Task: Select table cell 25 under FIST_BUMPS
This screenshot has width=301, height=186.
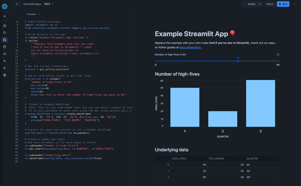Action: pyautogui.click(x=226, y=165)
